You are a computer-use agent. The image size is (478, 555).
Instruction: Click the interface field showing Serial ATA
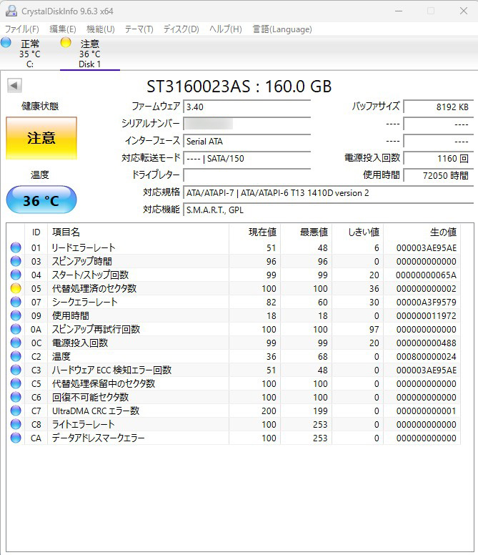247,141
